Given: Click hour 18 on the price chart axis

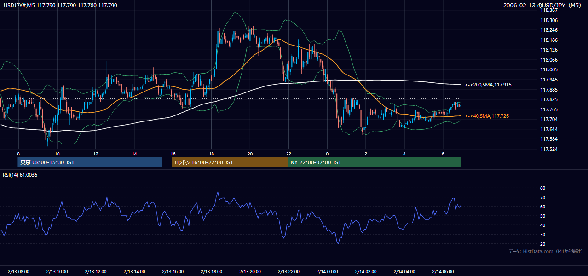Looking at the screenshot, I should [x=212, y=154].
